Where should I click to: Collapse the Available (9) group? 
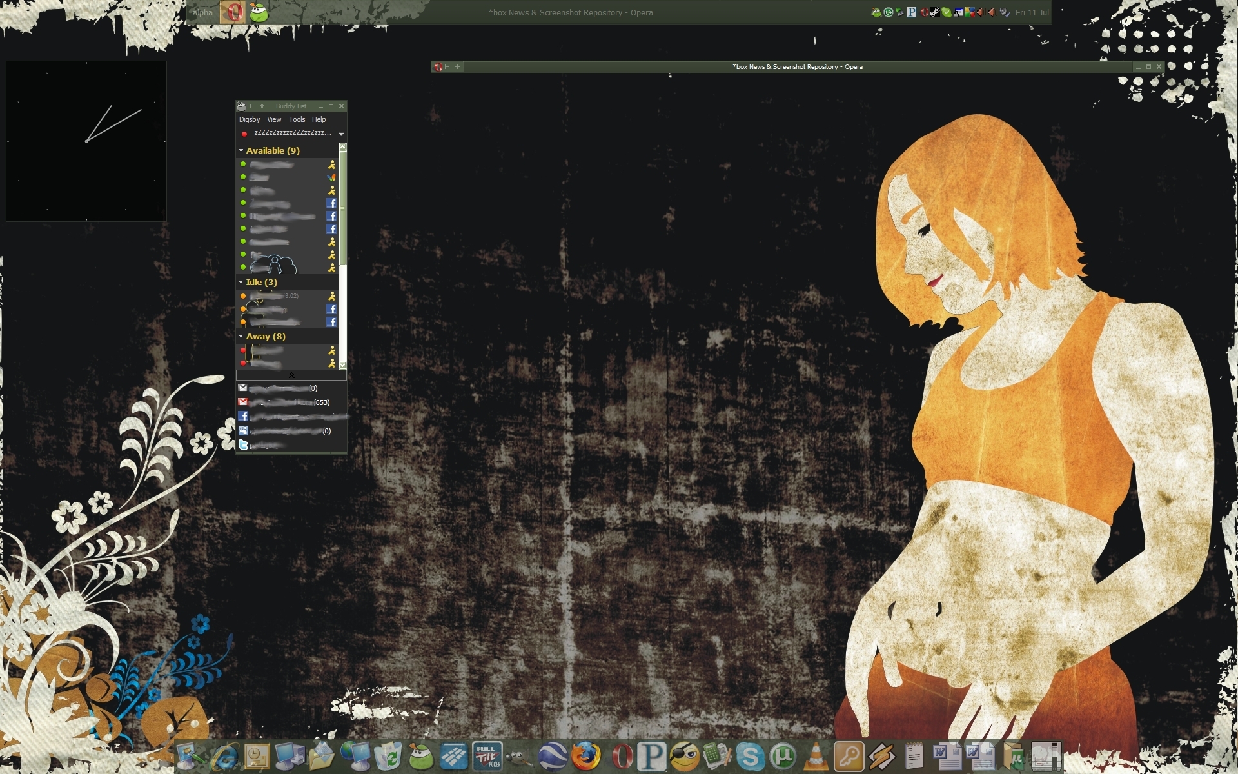click(x=241, y=150)
